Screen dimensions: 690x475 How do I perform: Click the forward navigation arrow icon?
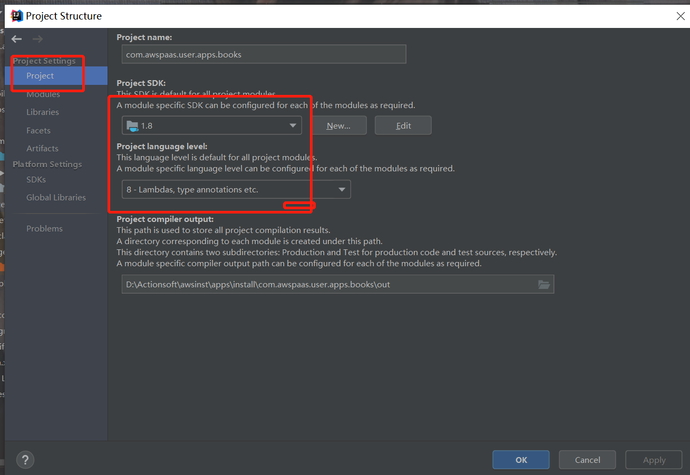37,39
